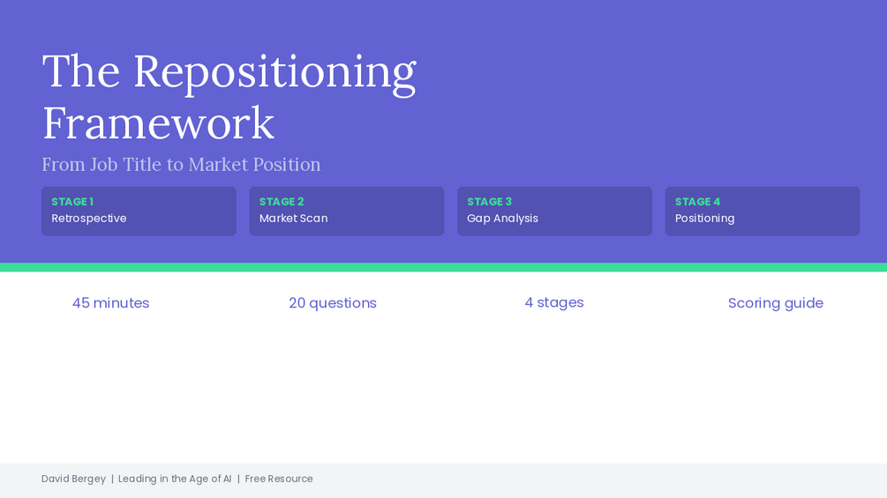Click the '4 stages' label
Screen dimensions: 887x498
click(x=554, y=302)
